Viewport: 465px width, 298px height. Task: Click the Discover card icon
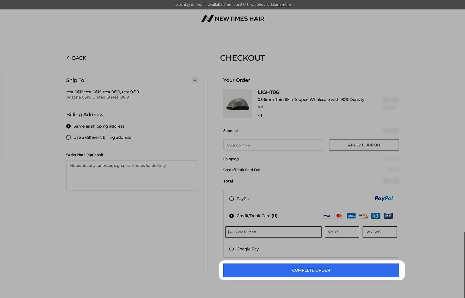363,216
